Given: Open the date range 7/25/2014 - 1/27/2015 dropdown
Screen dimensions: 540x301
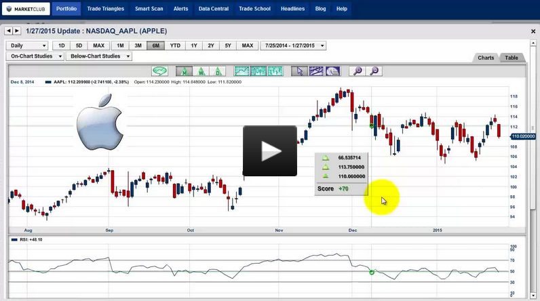Looking at the screenshot, I should coord(293,45).
